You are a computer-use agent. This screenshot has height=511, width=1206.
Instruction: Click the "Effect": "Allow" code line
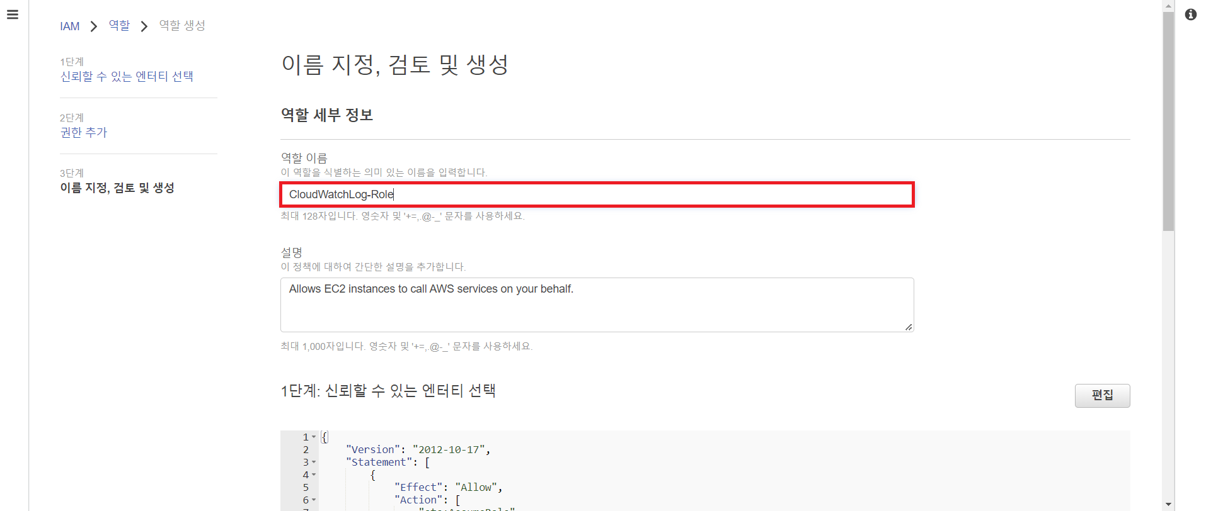(448, 487)
